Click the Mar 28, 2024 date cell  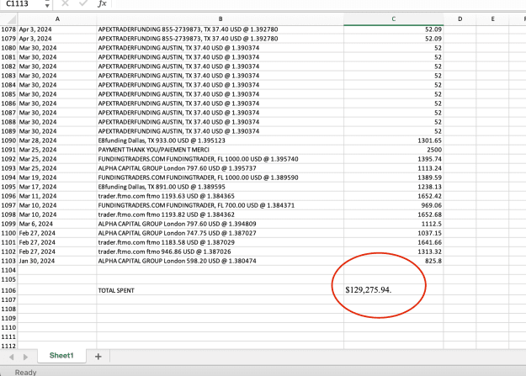tap(57, 140)
